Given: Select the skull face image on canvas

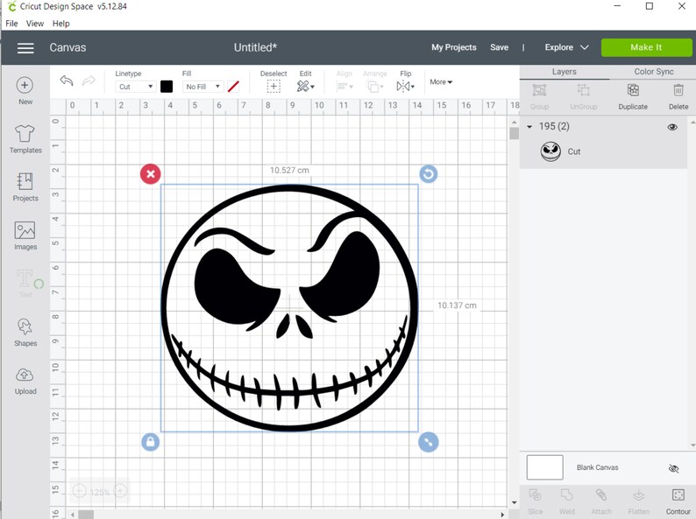Looking at the screenshot, I should [x=289, y=308].
